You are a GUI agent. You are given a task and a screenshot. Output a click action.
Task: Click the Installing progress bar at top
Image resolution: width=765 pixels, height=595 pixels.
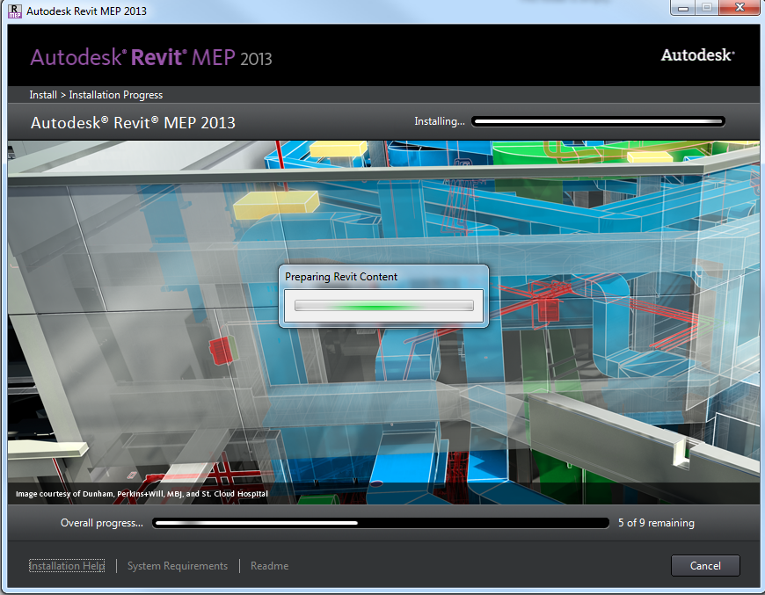tap(598, 121)
